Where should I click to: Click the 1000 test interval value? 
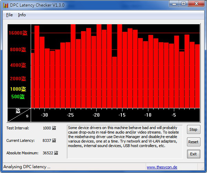[49, 128]
